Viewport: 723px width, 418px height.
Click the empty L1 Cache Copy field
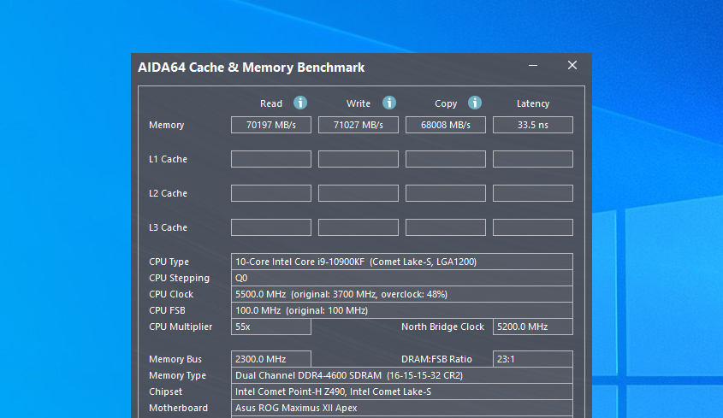(x=446, y=159)
